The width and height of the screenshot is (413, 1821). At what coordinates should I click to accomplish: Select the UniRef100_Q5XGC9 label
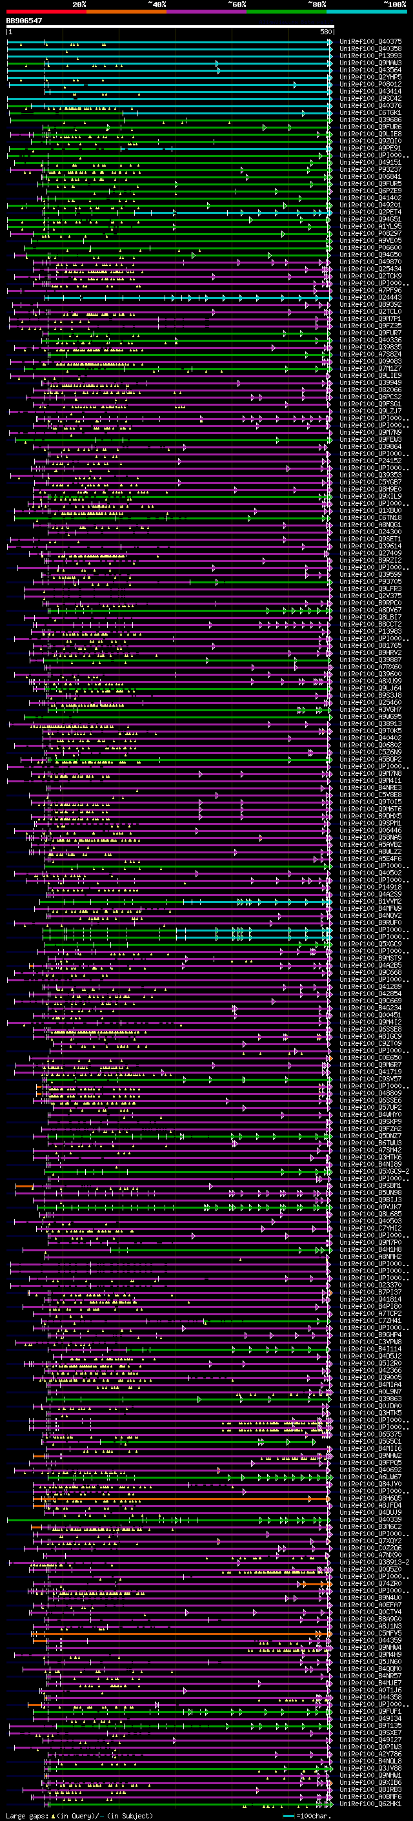point(370,944)
